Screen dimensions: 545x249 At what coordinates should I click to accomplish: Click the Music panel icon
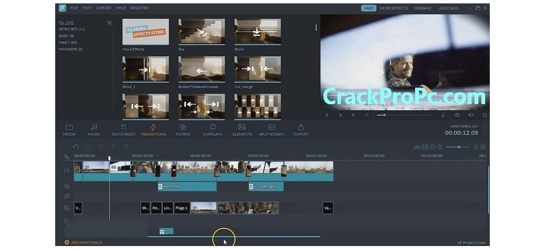click(94, 130)
